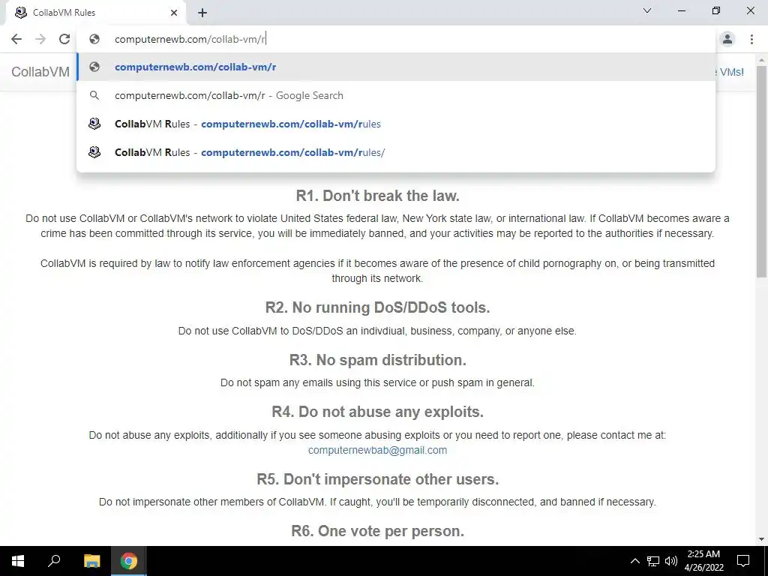Viewport: 768px width, 576px height.
Task: Click the heading R4. Do not abuse any exploits.
Action: [378, 412]
